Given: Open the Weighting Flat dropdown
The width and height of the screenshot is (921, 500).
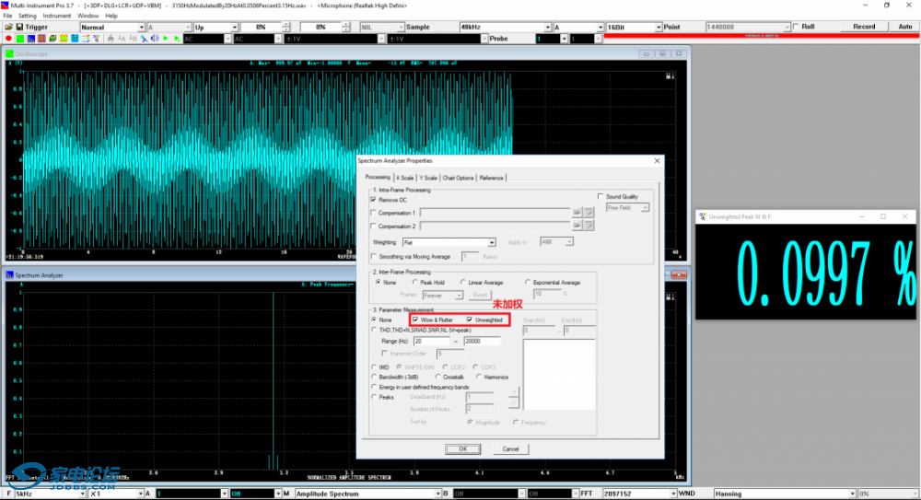Looking at the screenshot, I should point(492,242).
